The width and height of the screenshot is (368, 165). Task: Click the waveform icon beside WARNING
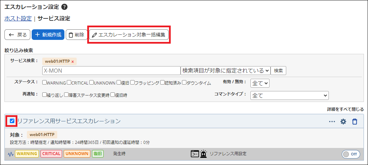pyautogui.click(x=11, y=154)
